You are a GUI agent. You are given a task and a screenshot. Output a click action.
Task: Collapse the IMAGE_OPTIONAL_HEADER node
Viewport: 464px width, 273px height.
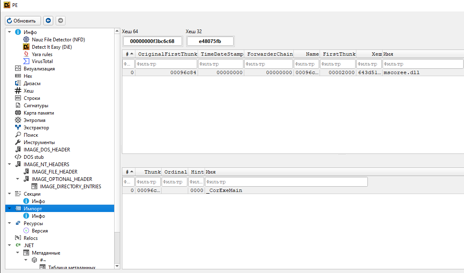coord(18,179)
